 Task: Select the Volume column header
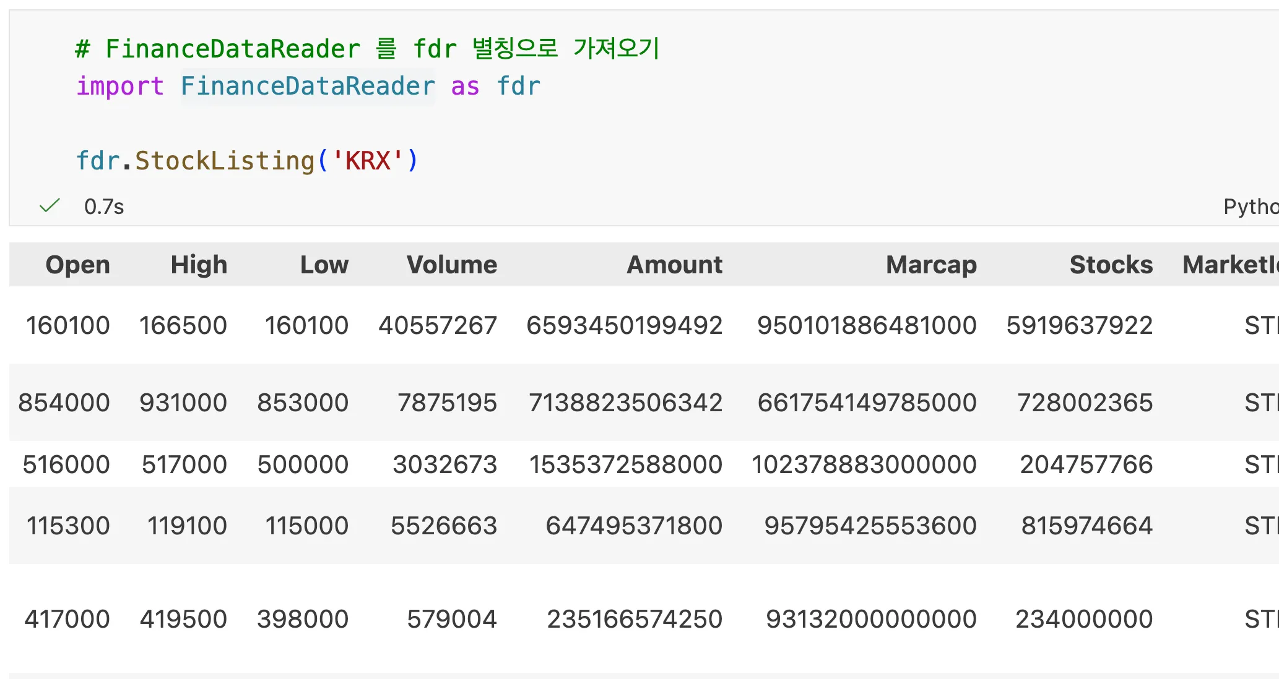click(451, 264)
